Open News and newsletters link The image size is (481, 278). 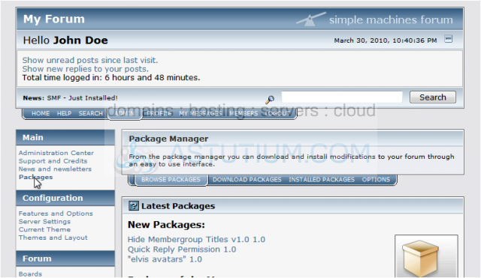[x=55, y=169]
